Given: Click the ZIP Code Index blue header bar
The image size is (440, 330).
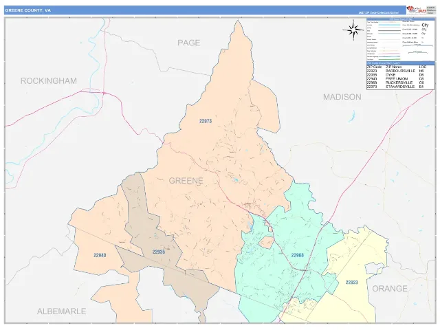Looking at the screenshot, I should click(x=401, y=63).
